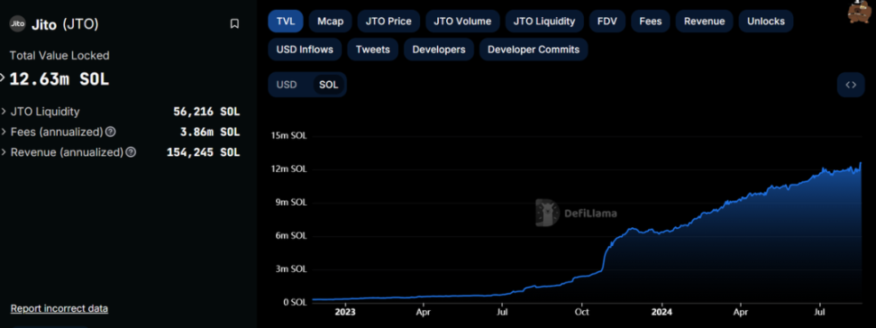This screenshot has height=328, width=876.
Task: Enable the Developers chart series
Action: (x=439, y=50)
